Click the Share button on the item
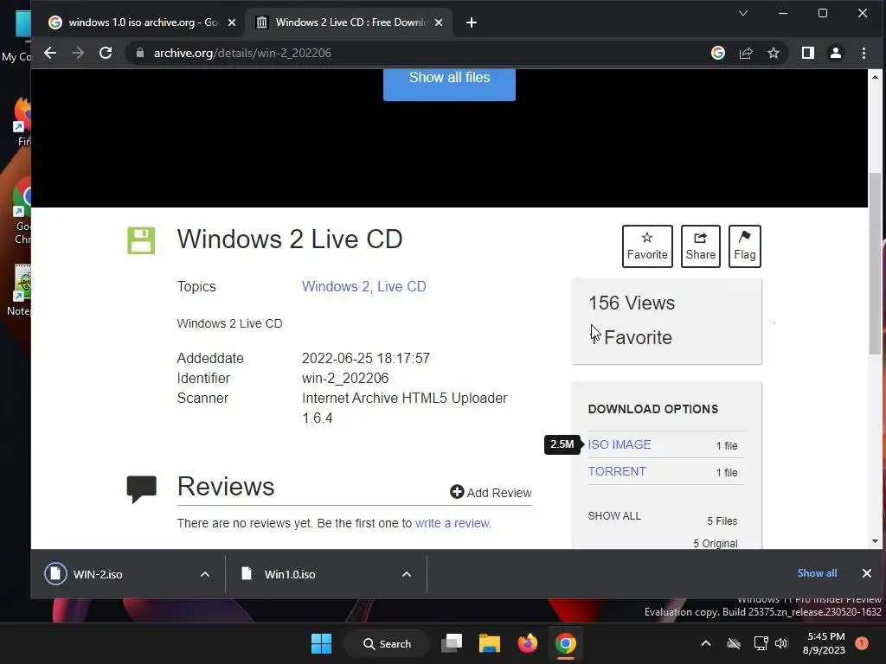 pos(701,246)
